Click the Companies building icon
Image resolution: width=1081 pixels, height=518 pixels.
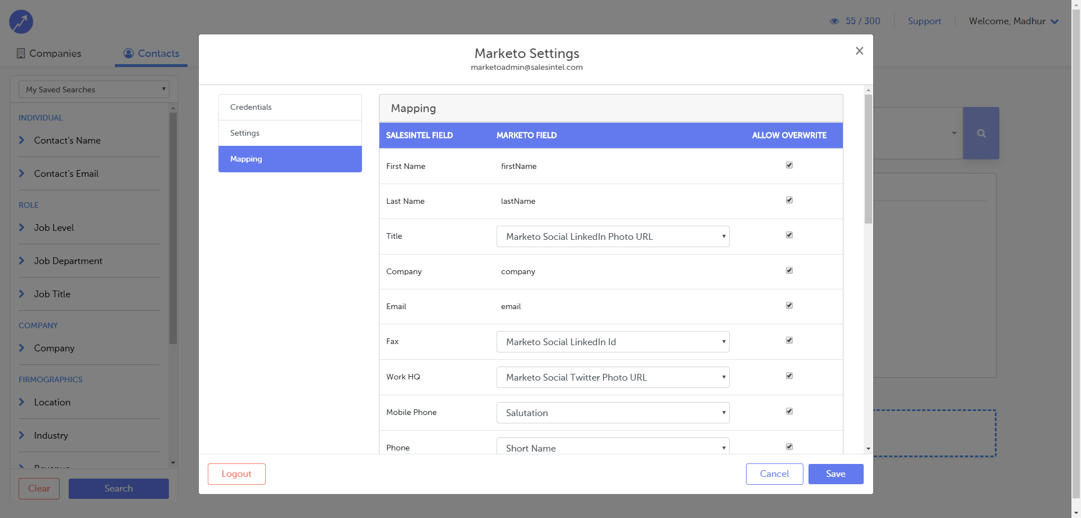(21, 53)
